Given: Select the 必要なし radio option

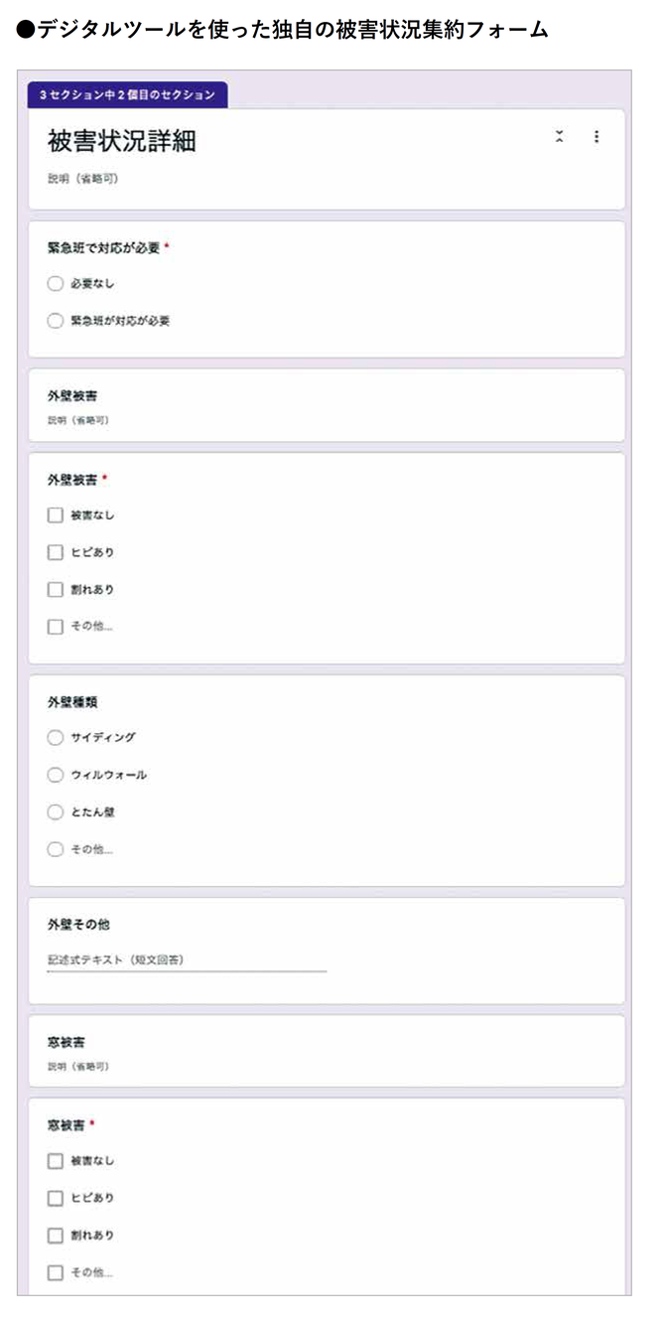Looking at the screenshot, I should pyautogui.click(x=56, y=284).
